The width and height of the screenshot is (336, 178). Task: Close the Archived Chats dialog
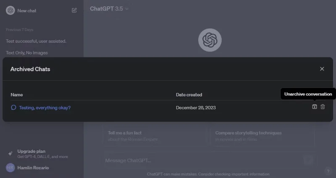pos(322,69)
